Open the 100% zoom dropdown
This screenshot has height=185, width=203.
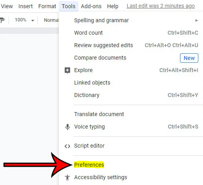coord(25,20)
